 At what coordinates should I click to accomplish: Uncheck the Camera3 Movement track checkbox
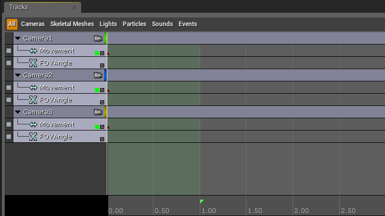tap(9, 124)
